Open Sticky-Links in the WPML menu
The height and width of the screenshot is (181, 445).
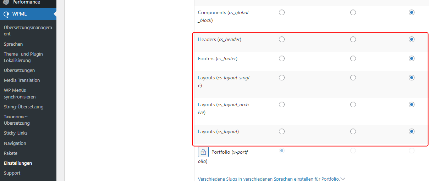pyautogui.click(x=16, y=133)
